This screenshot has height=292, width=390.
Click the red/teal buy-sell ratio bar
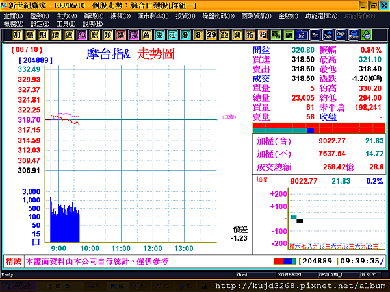point(319,128)
